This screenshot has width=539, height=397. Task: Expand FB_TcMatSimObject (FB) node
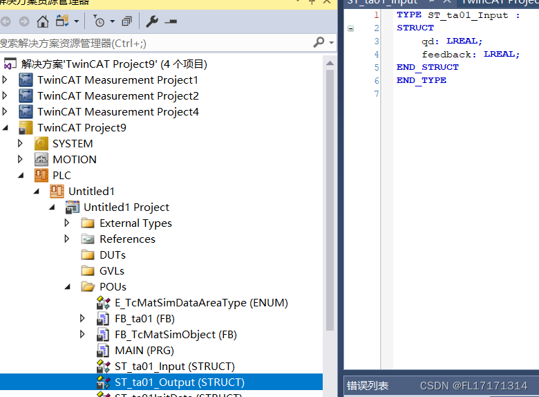point(82,334)
